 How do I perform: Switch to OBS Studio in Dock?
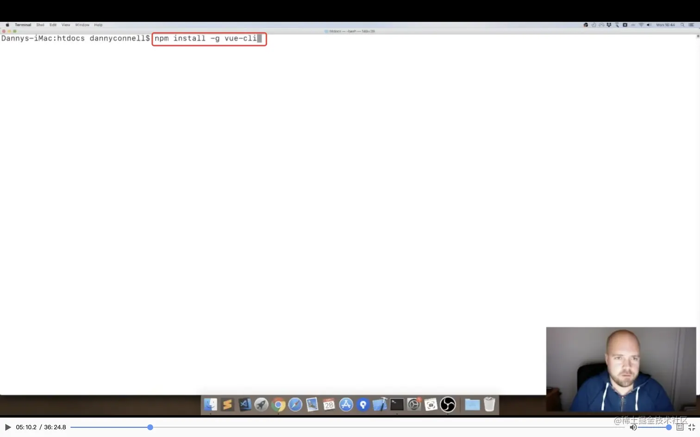coord(448,405)
